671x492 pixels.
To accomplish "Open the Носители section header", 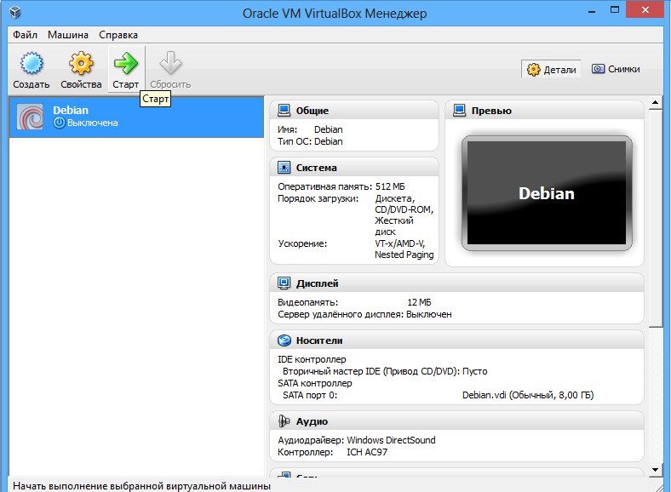I will (457, 340).
